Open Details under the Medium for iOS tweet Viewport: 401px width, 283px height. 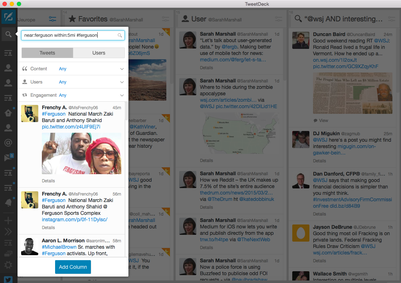coord(206,248)
